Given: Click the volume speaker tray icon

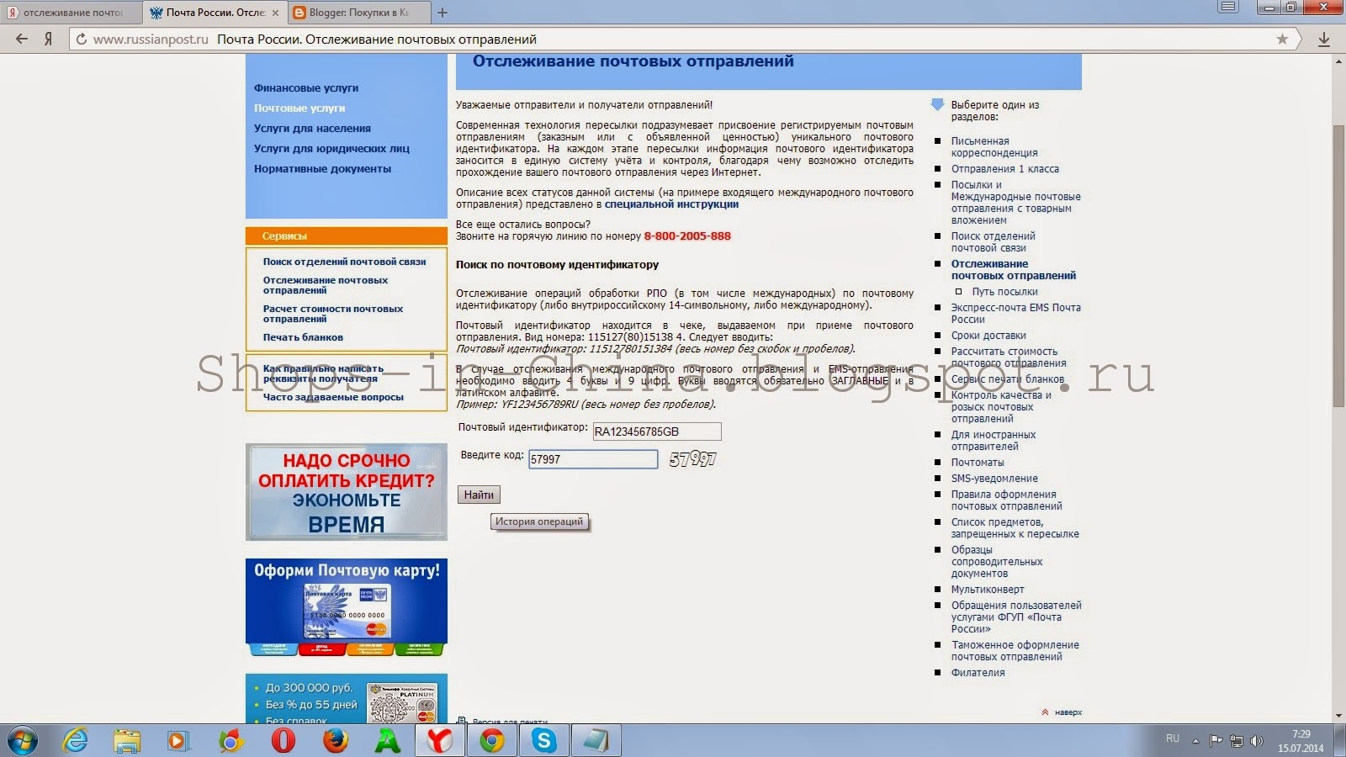Looking at the screenshot, I should 1257,741.
